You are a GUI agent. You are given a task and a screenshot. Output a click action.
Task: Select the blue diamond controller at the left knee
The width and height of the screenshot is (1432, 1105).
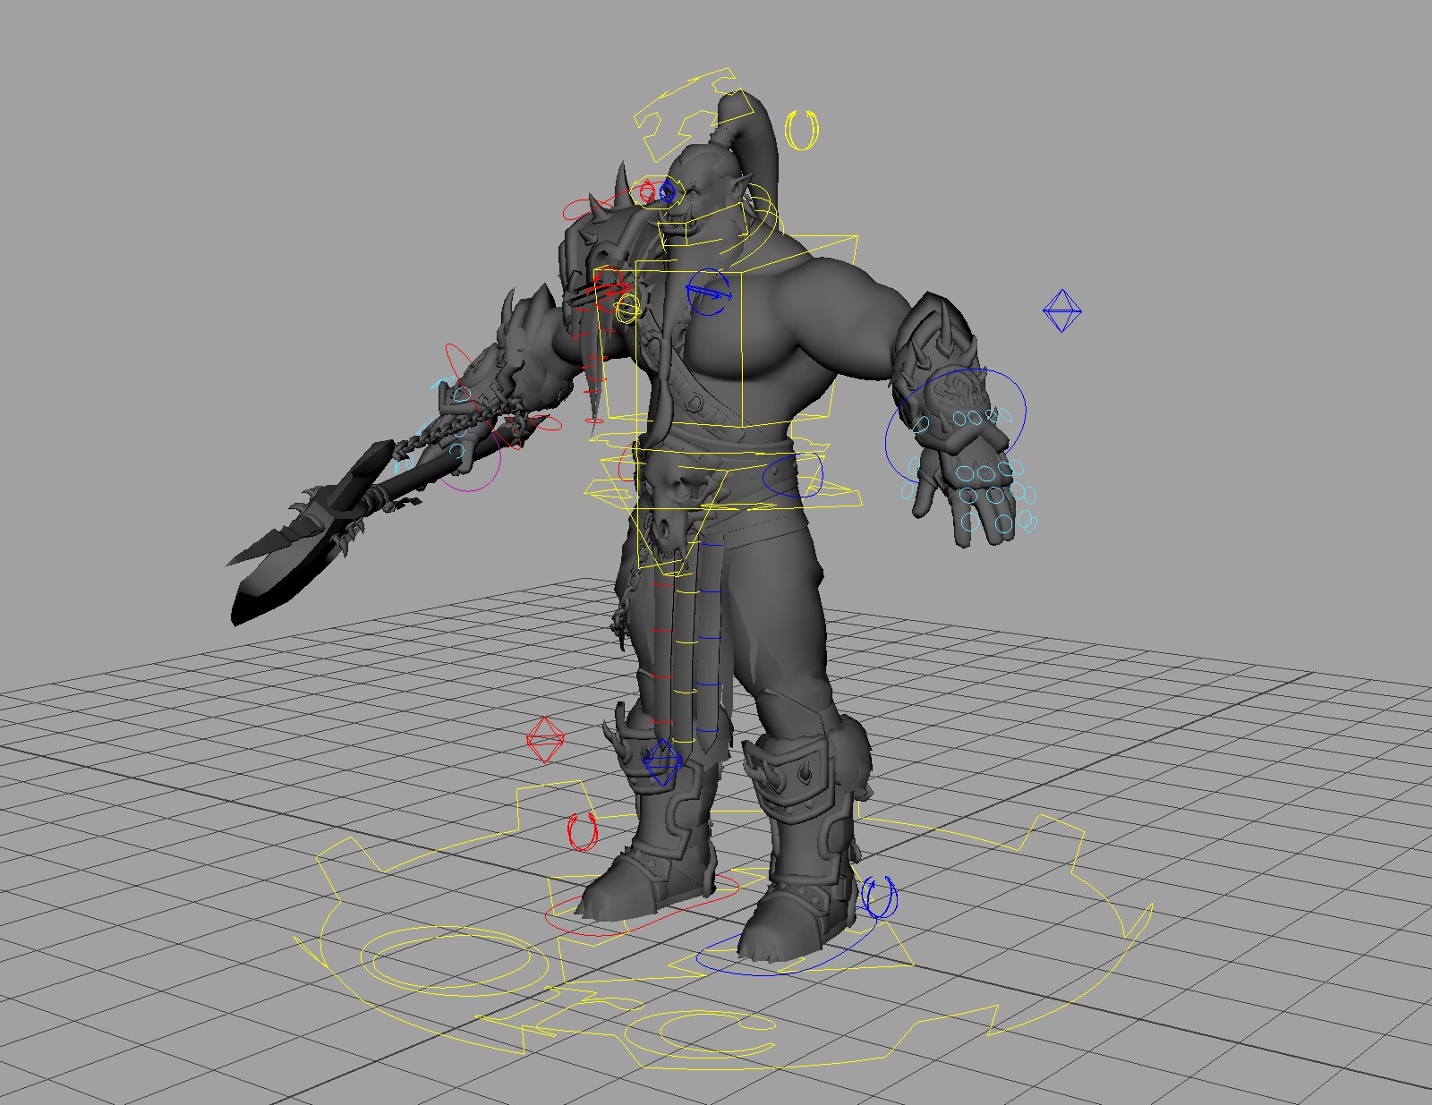click(x=662, y=762)
